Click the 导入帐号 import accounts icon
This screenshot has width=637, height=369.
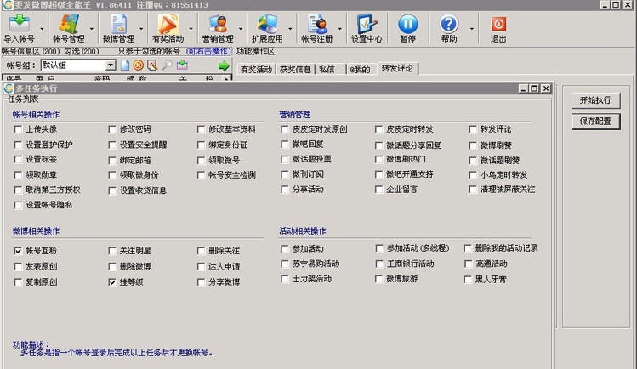(x=19, y=23)
